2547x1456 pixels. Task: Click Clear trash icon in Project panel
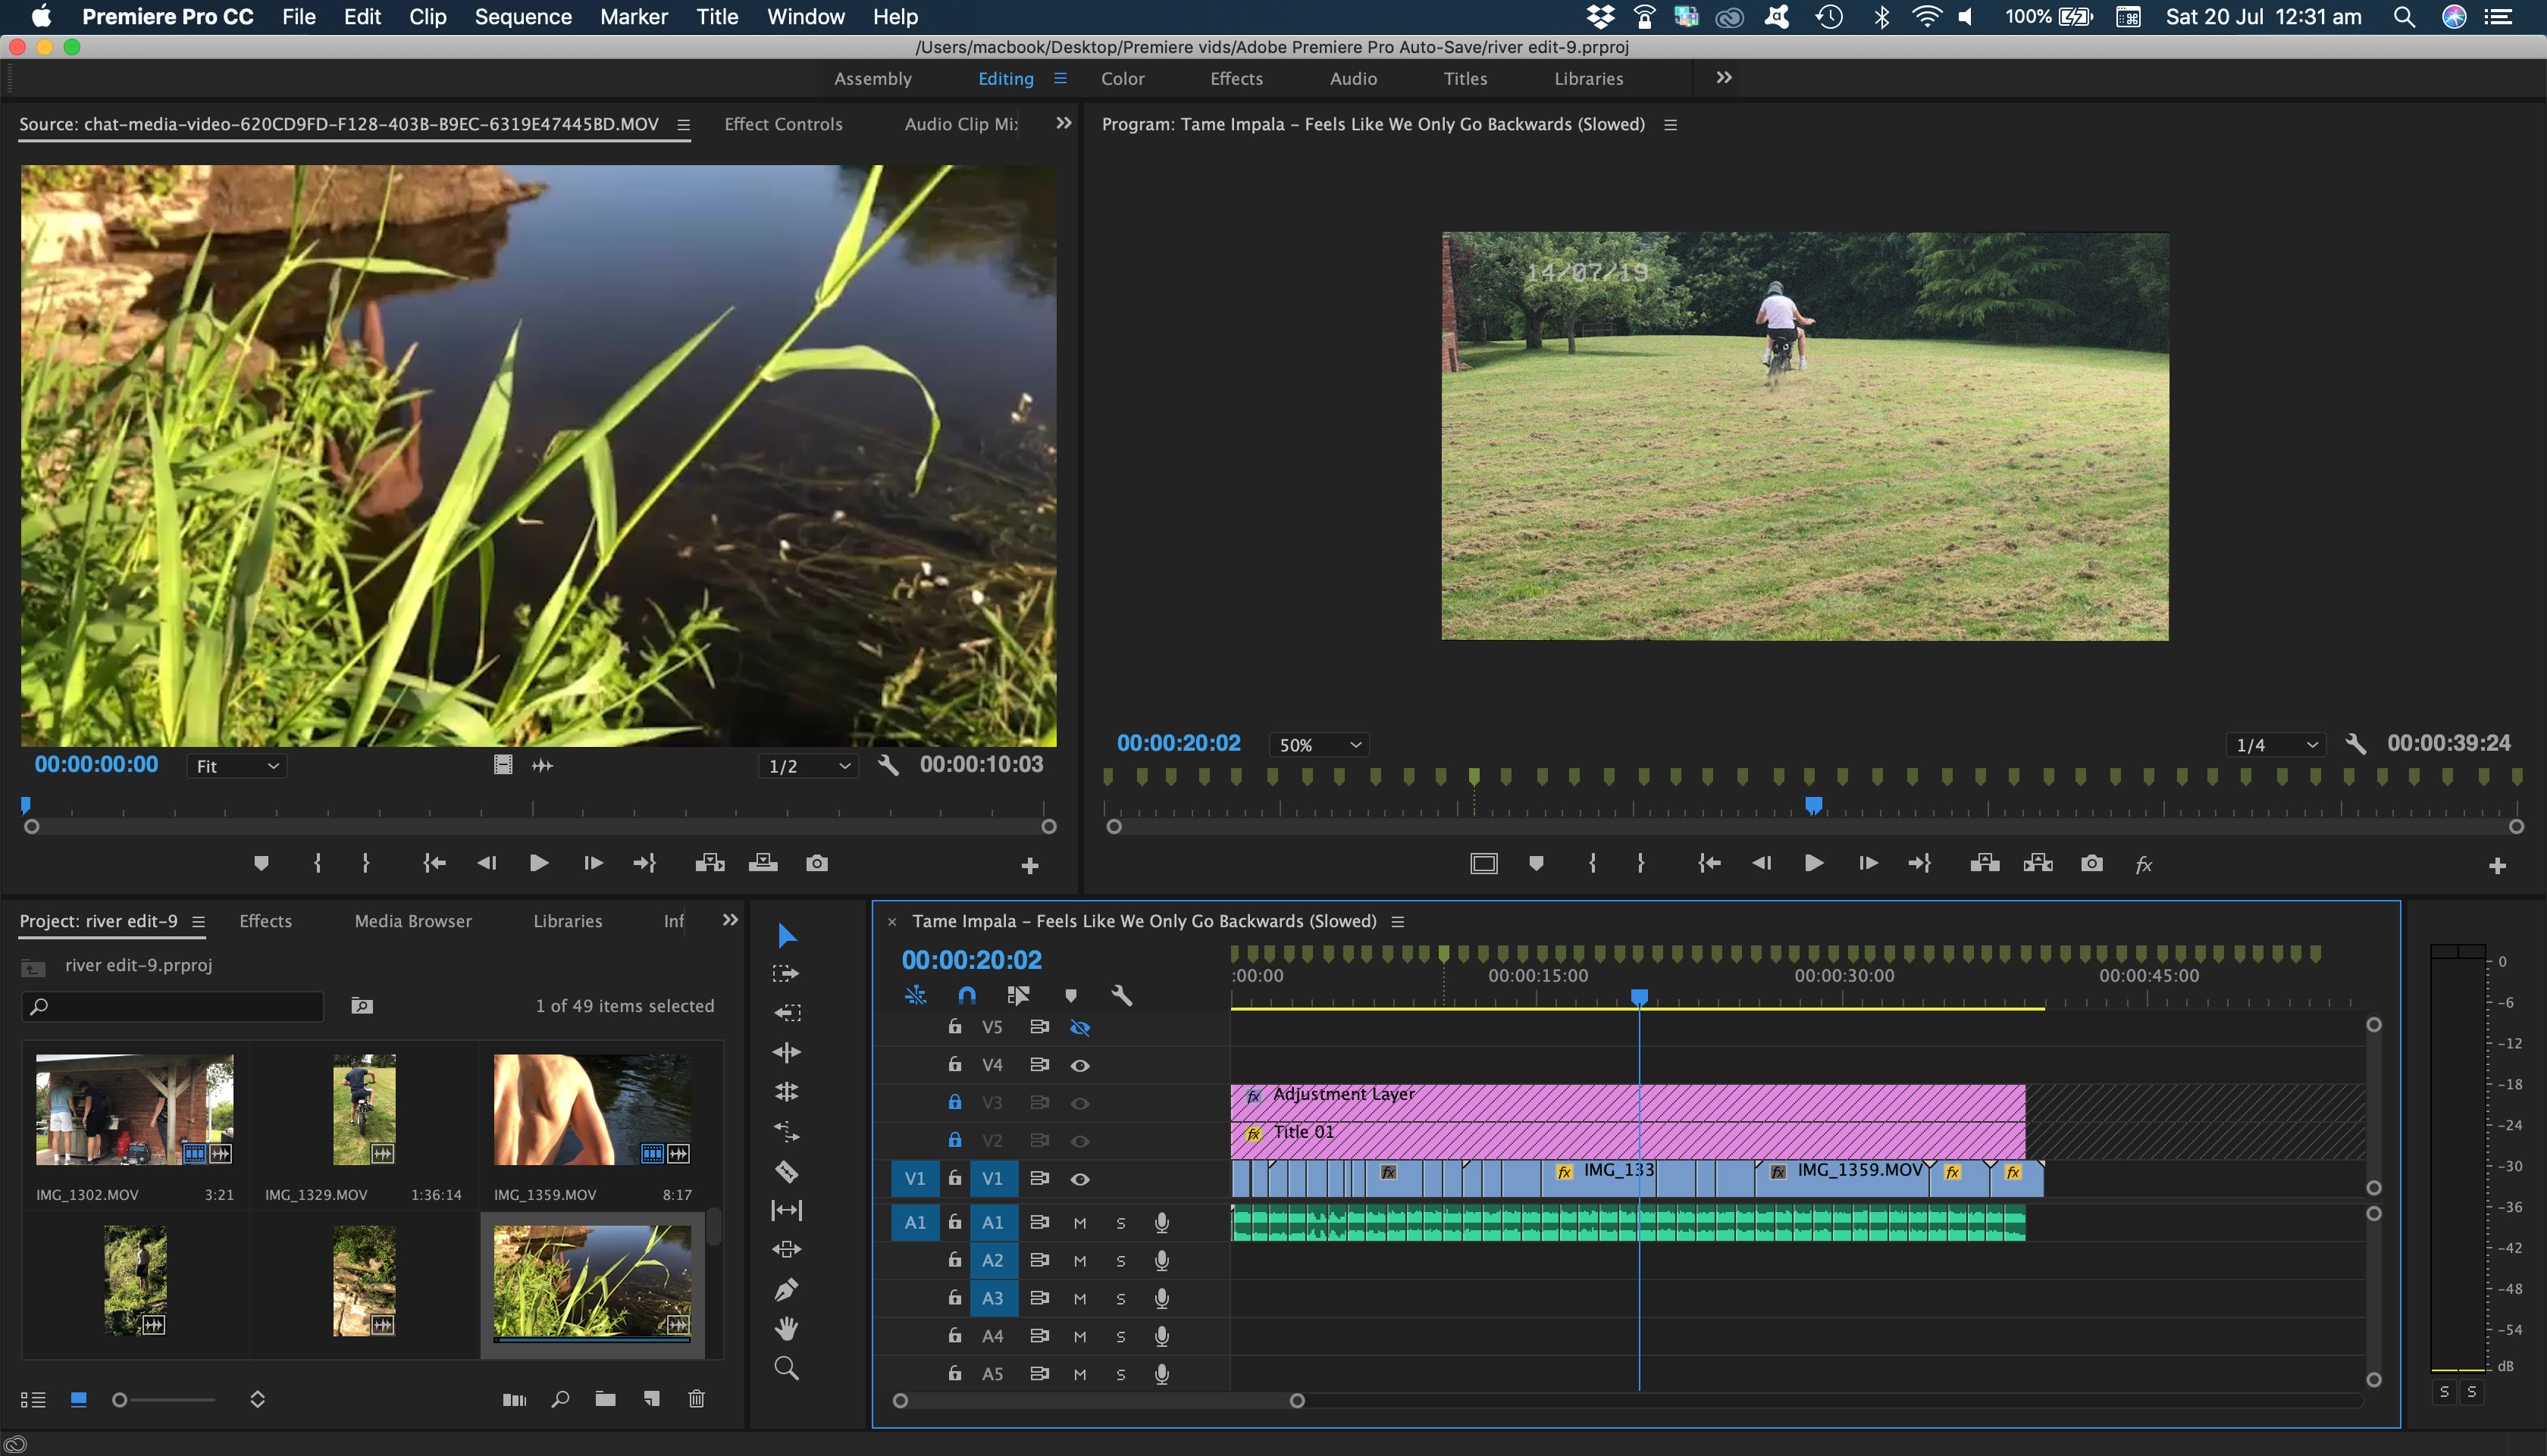pyautogui.click(x=697, y=1399)
